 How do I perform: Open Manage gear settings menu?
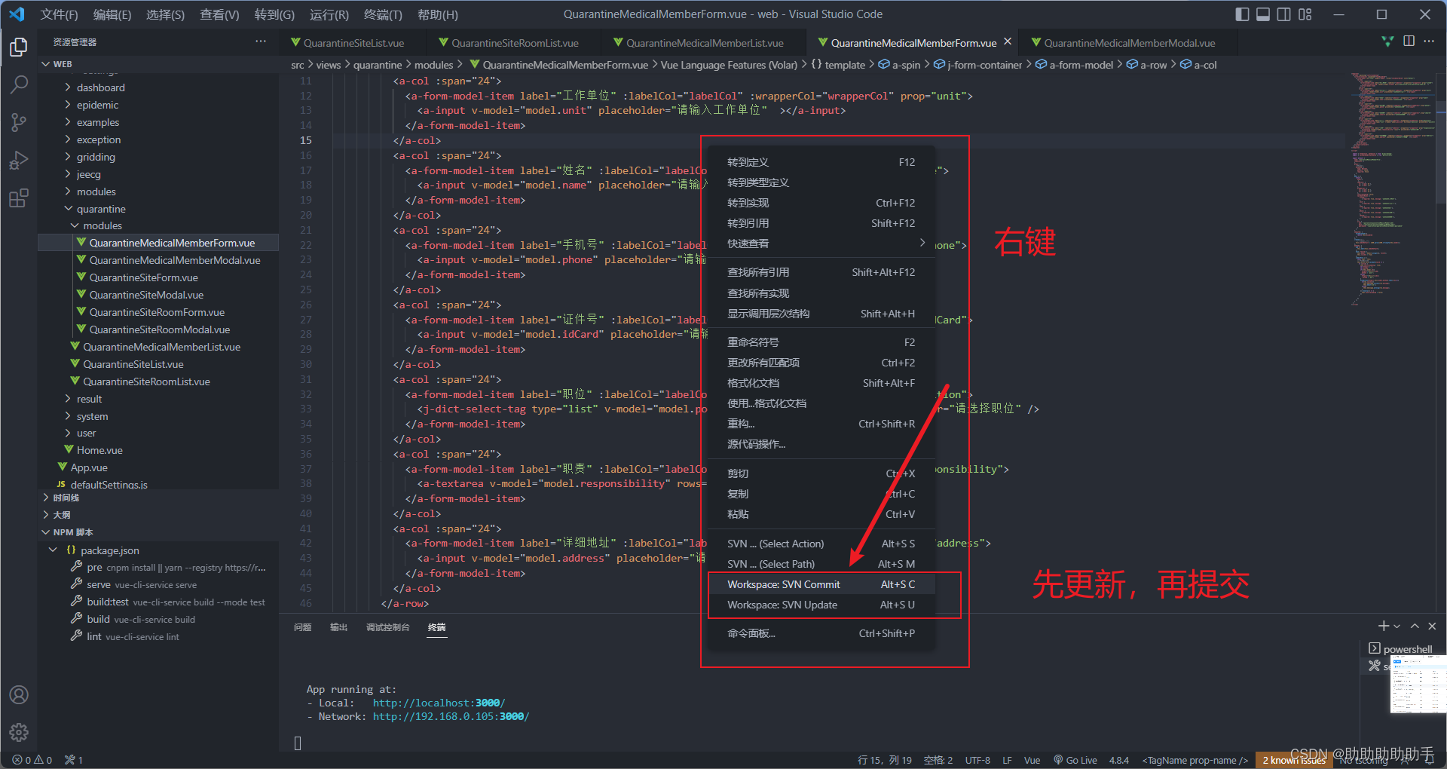(x=19, y=731)
